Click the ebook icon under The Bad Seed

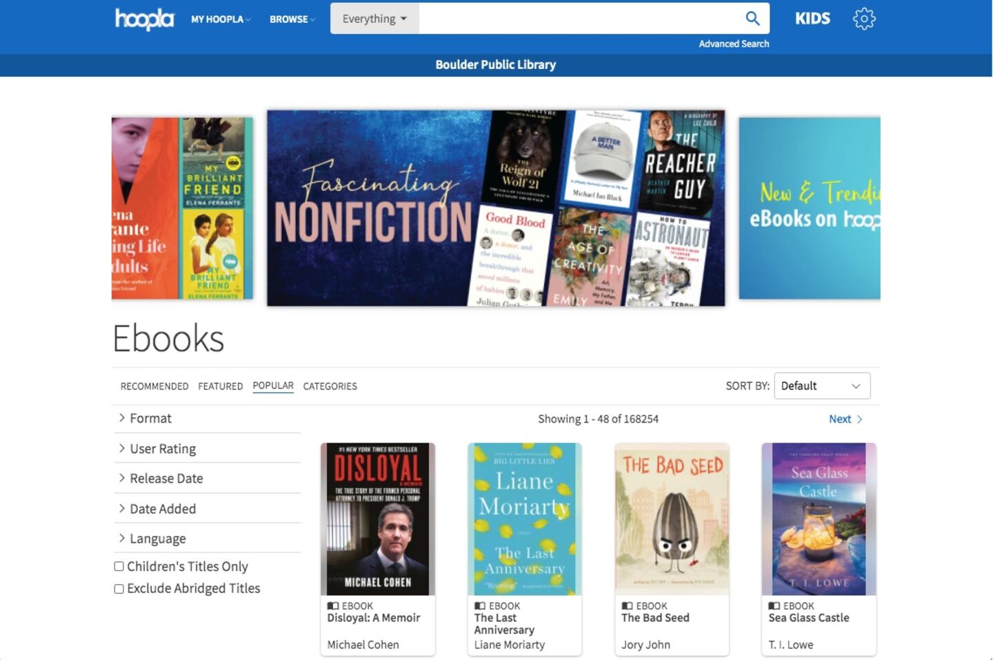[627, 606]
